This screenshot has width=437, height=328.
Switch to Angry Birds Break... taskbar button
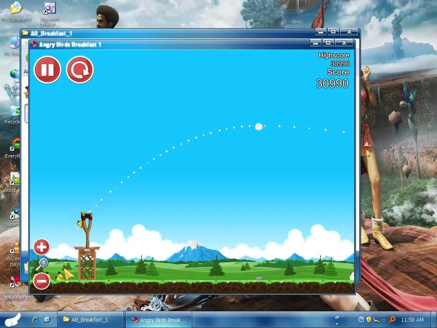click(159, 319)
